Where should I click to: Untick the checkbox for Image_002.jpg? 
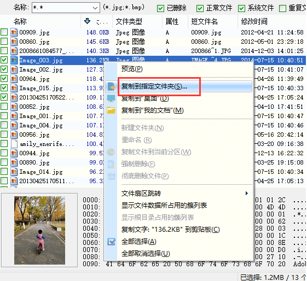coord(4,69)
